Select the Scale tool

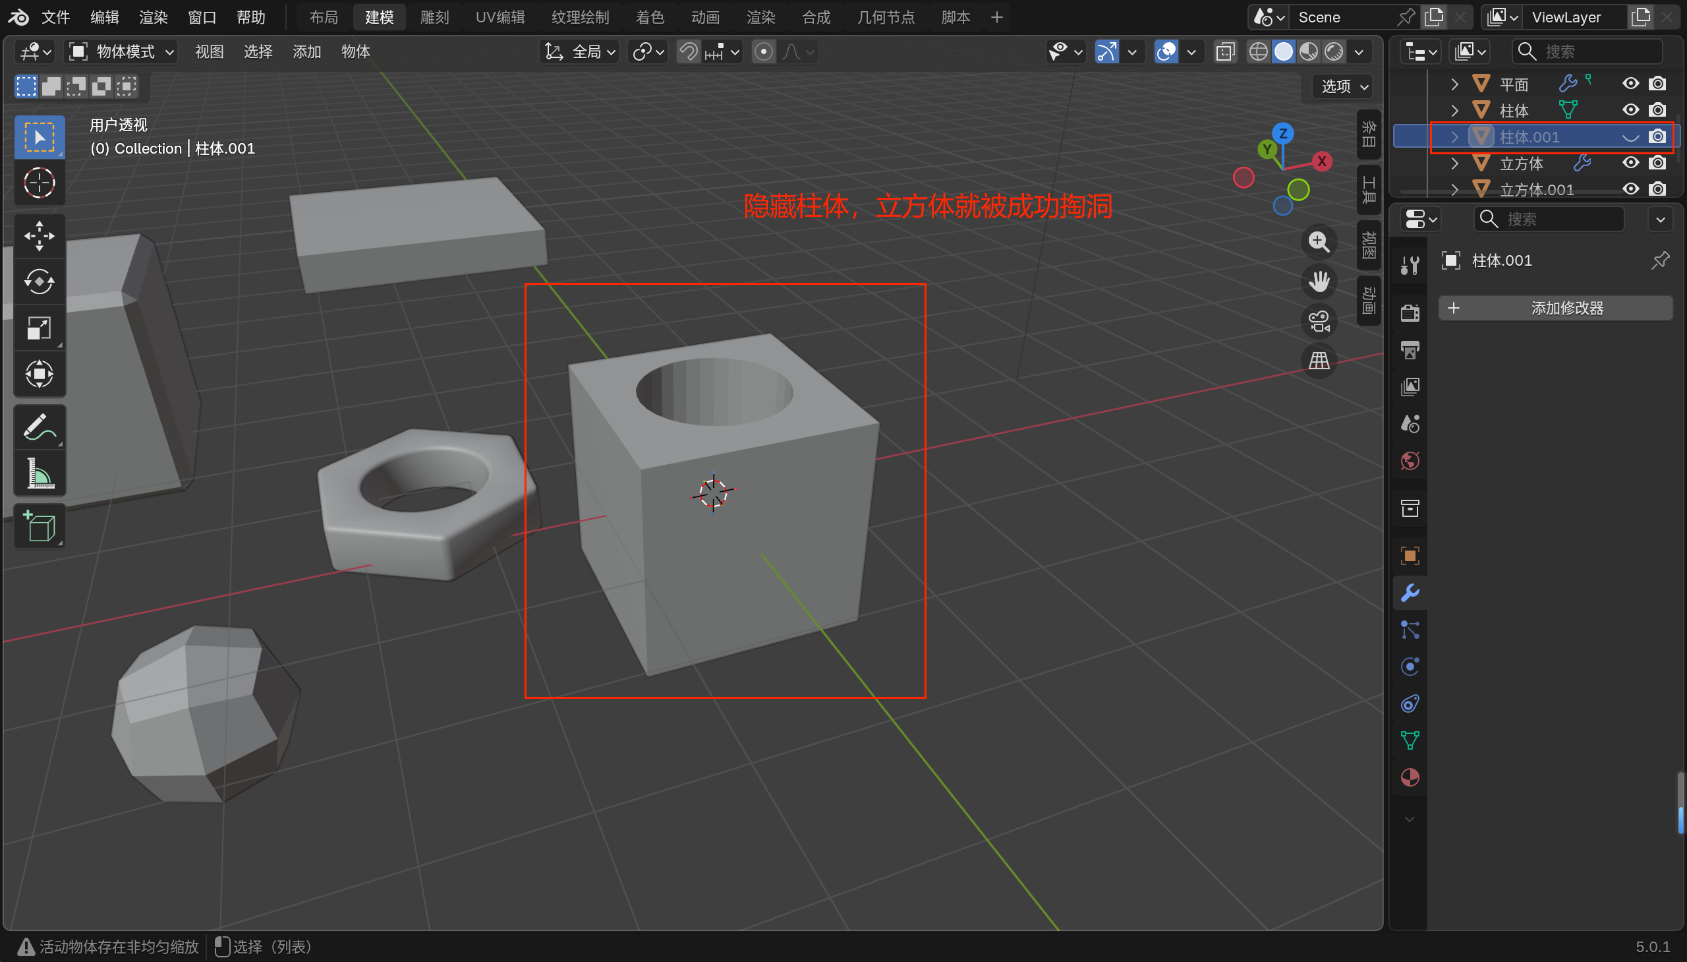[x=39, y=328]
